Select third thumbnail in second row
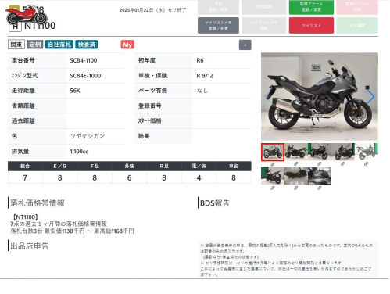Image resolution: width=390 pixels, height=294 pixels. tap(320, 176)
